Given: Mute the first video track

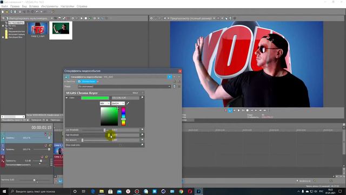Looking at the screenshot, I should pyautogui.click(x=45, y=134).
